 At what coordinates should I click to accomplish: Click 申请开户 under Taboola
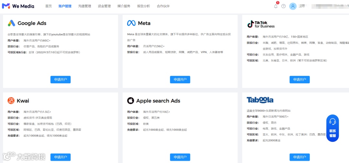tap(300, 157)
